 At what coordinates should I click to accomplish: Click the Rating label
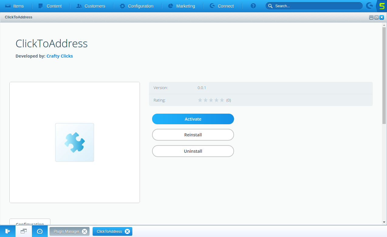(159, 100)
